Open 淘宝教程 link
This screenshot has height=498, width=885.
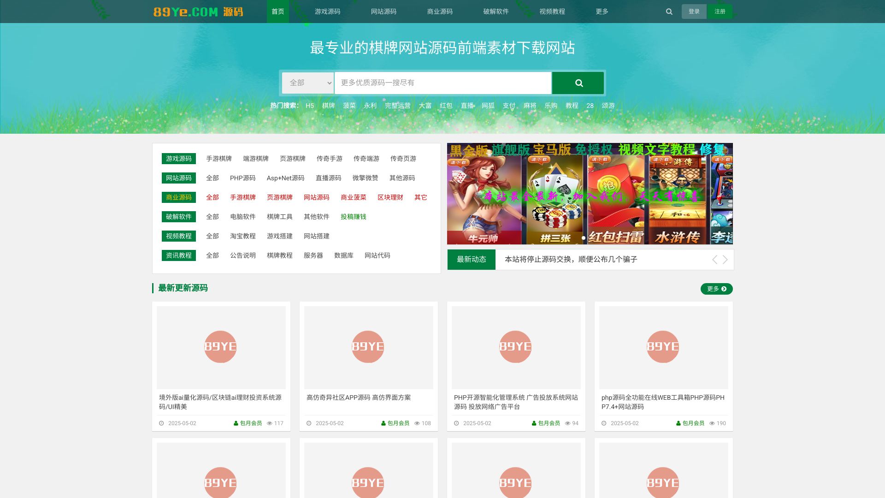pos(243,236)
